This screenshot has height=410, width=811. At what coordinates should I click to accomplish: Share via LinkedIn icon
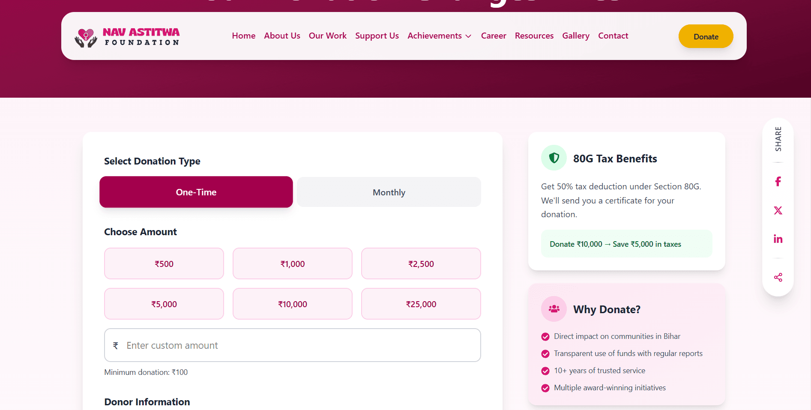click(x=778, y=239)
